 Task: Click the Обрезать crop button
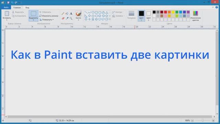45,12
